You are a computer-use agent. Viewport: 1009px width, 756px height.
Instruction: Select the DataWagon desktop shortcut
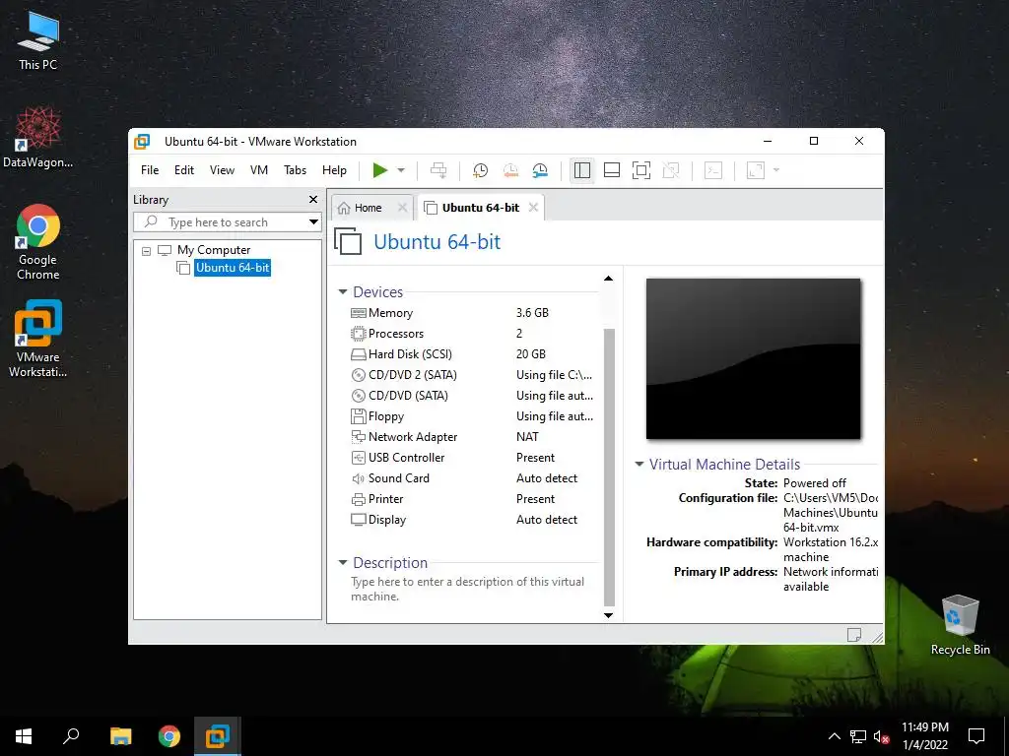[37, 137]
